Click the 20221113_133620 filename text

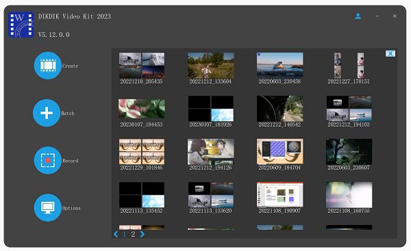[x=210, y=211]
